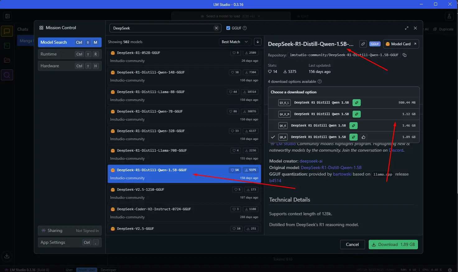Clear the DeepSeek search text
This screenshot has width=458, height=272.
click(216, 28)
